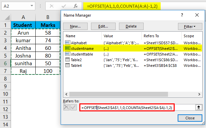The height and width of the screenshot is (128, 206).
Task: Click the Value column header
Action: point(121,36)
